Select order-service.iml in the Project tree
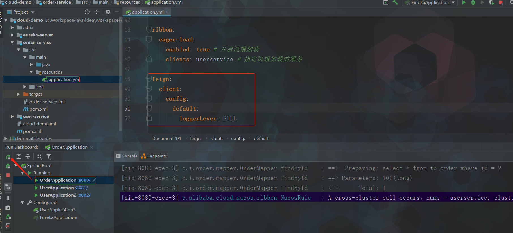 click(47, 102)
